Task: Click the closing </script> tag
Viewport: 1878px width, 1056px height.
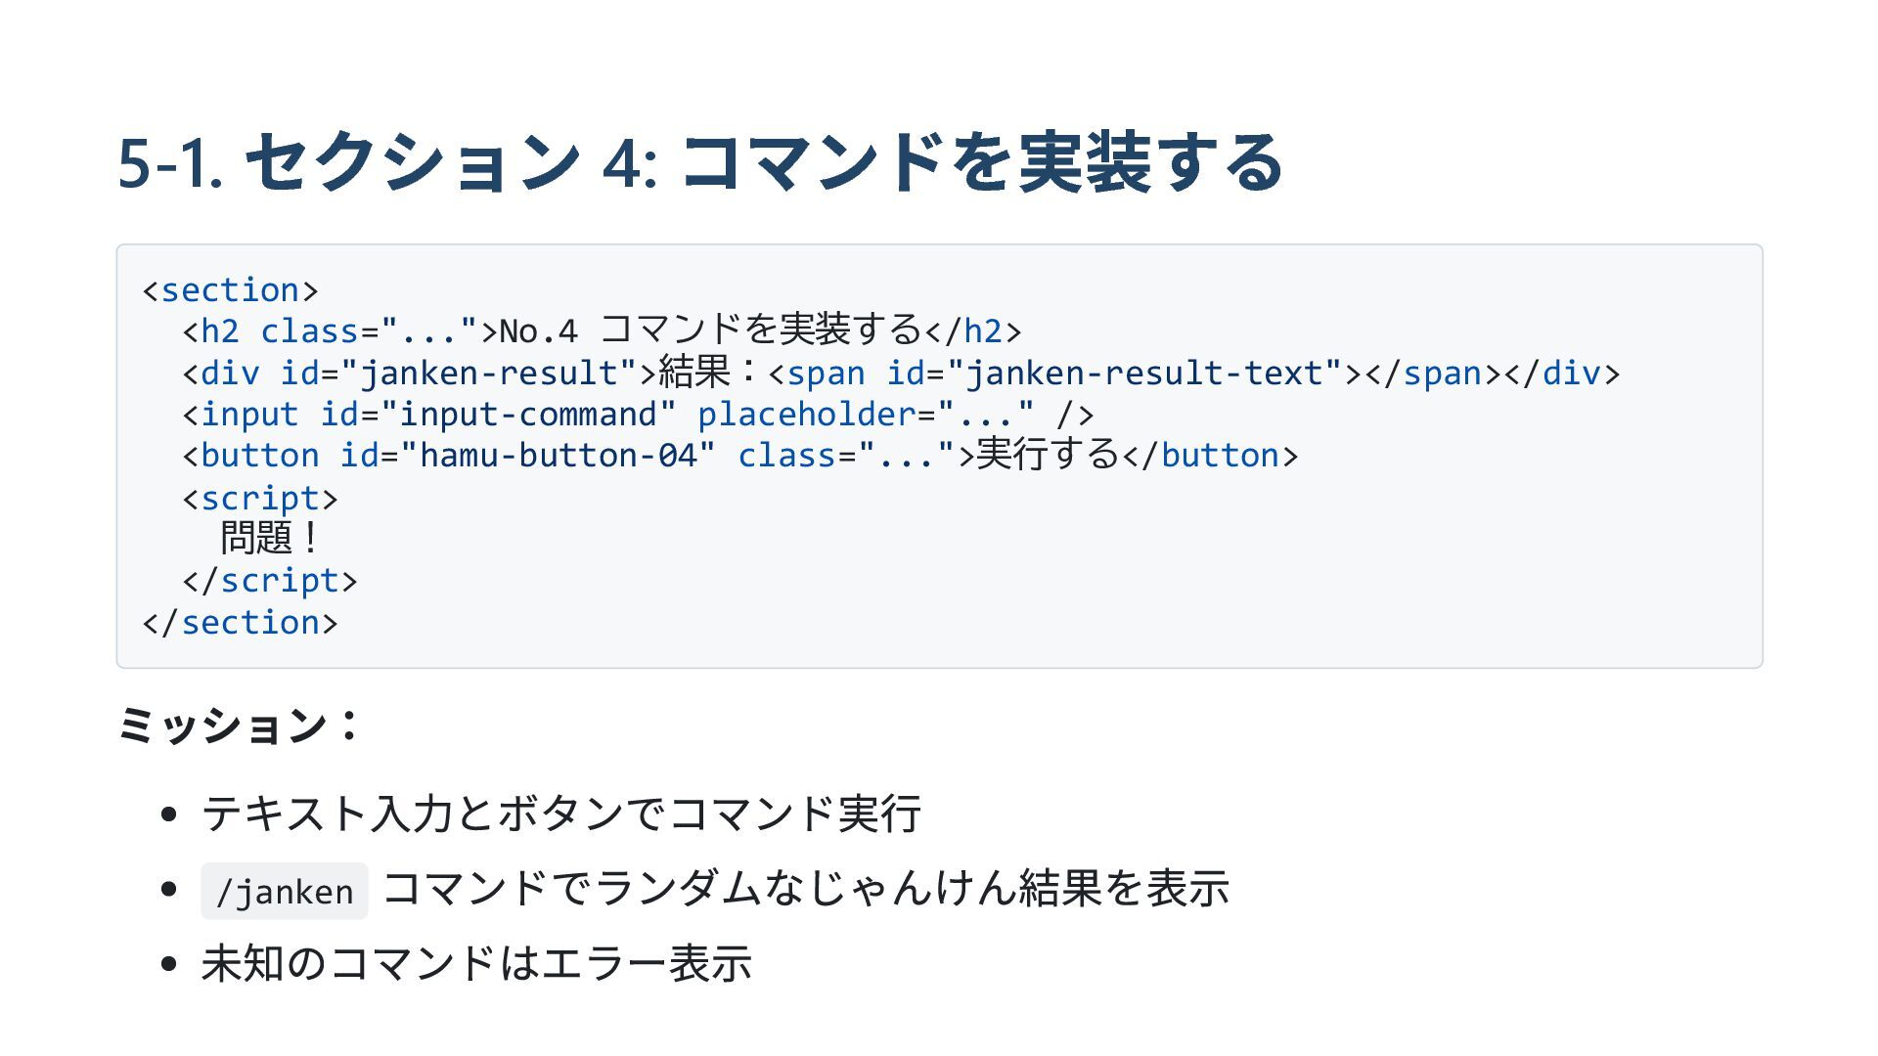Action: (x=269, y=581)
